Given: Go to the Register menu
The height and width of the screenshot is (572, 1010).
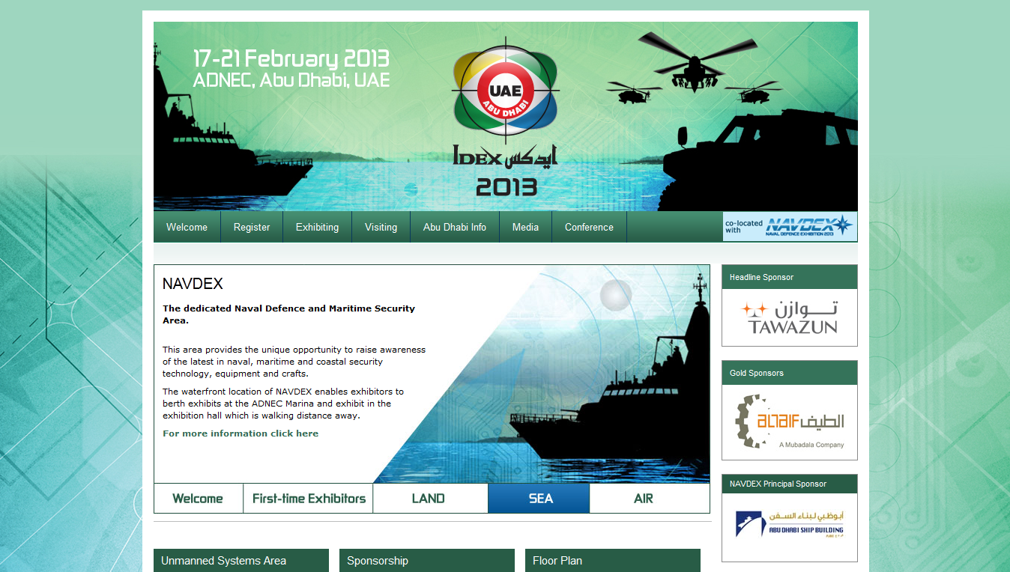Looking at the screenshot, I should click(x=252, y=227).
